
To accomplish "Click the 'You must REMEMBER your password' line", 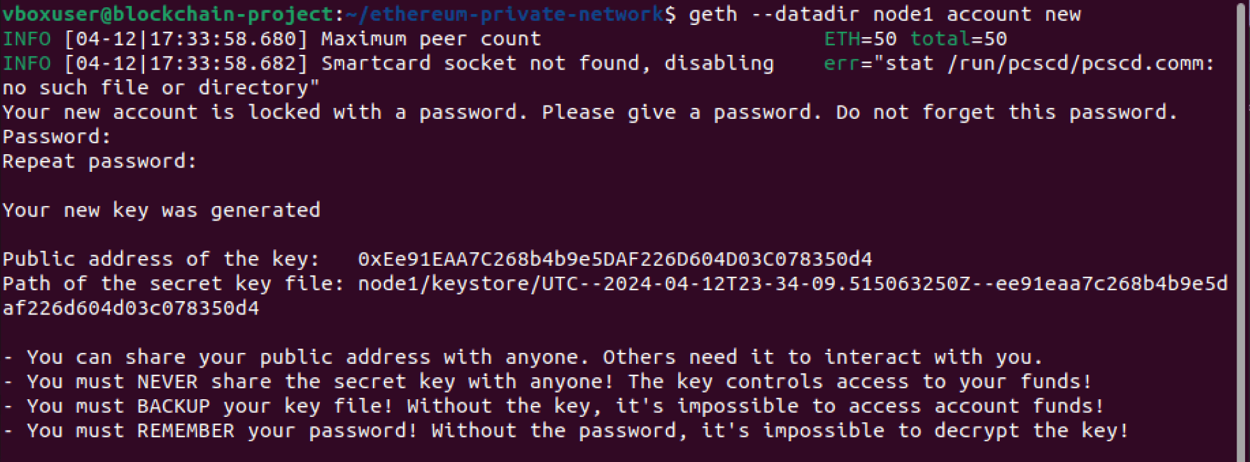I will [x=566, y=430].
